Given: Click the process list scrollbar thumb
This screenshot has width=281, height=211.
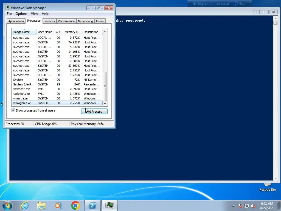Looking at the screenshot, I should (105, 86).
